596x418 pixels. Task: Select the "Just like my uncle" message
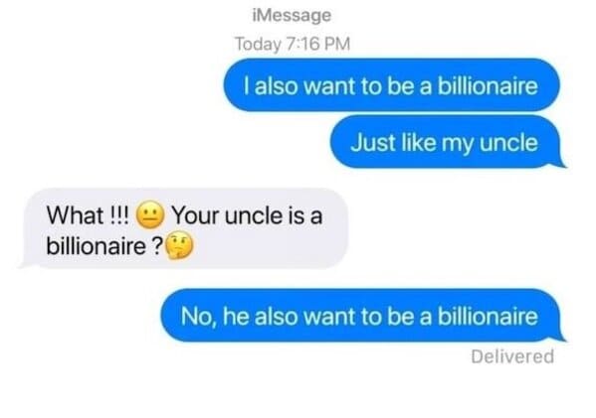click(x=447, y=142)
